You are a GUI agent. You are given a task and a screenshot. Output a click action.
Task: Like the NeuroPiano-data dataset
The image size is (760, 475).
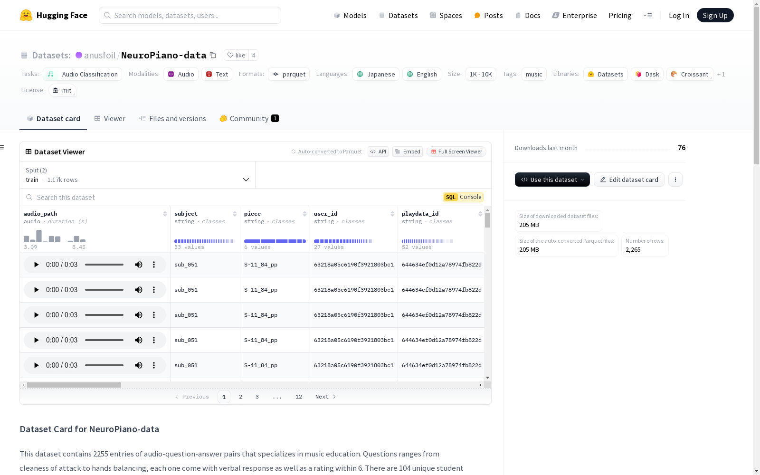click(x=236, y=55)
